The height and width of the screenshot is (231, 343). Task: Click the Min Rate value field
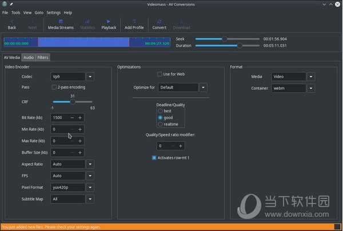[60, 129]
